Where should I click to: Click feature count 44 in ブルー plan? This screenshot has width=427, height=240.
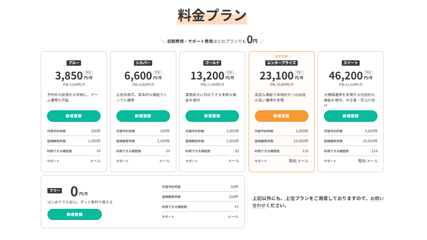point(99,151)
